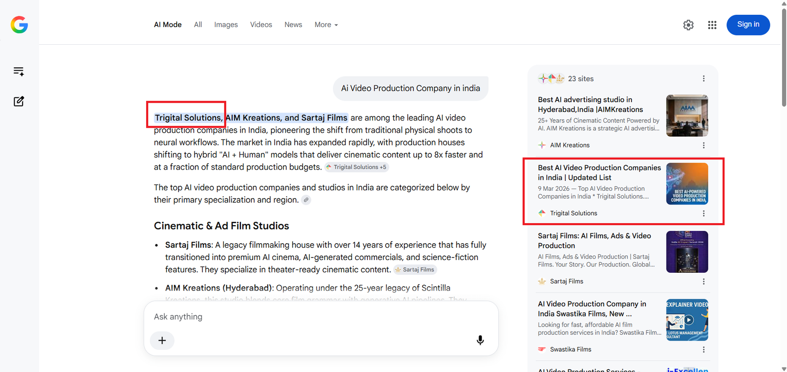Switch to the News tab

(293, 25)
